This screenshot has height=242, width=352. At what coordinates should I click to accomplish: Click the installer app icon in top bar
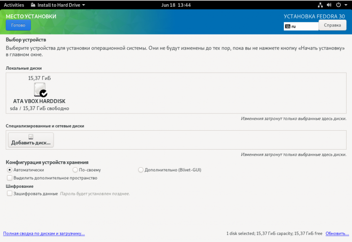coord(34,5)
